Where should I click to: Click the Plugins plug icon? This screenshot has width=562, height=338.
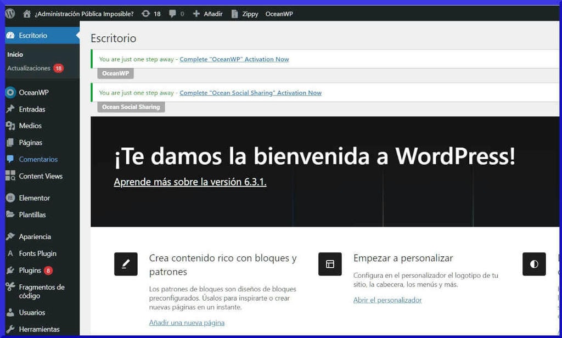pyautogui.click(x=10, y=271)
